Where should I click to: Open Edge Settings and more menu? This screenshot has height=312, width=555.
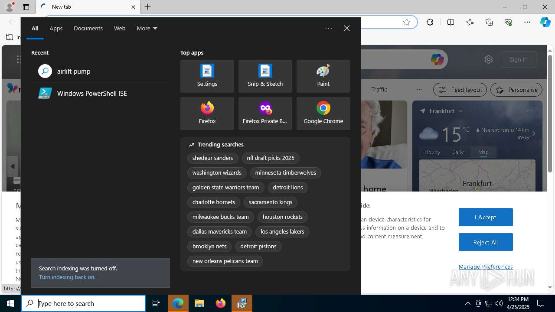[x=527, y=22]
